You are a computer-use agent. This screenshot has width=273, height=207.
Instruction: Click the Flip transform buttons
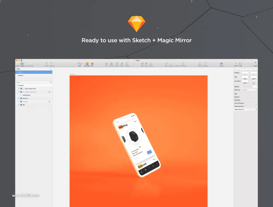254,81
